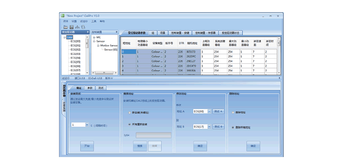Click the search progress bar
This screenshot has height=167, width=337.
click(154, 135)
